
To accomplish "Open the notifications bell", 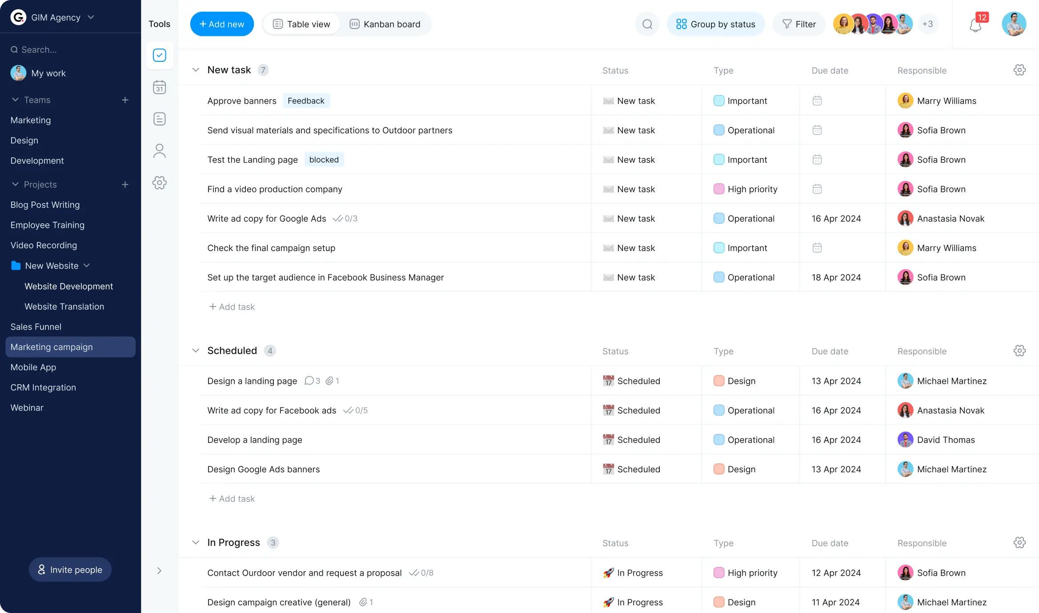I will click(975, 24).
